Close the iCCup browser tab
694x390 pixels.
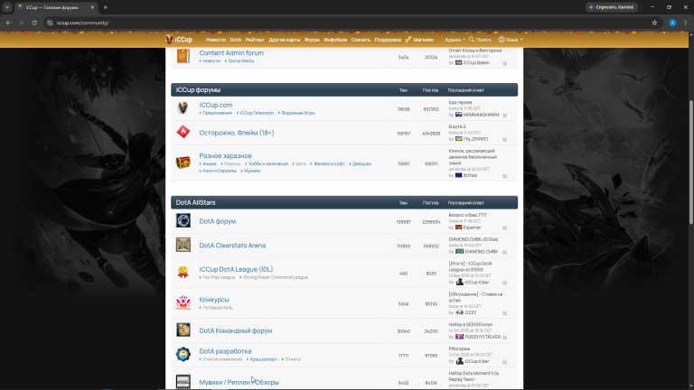pos(92,7)
